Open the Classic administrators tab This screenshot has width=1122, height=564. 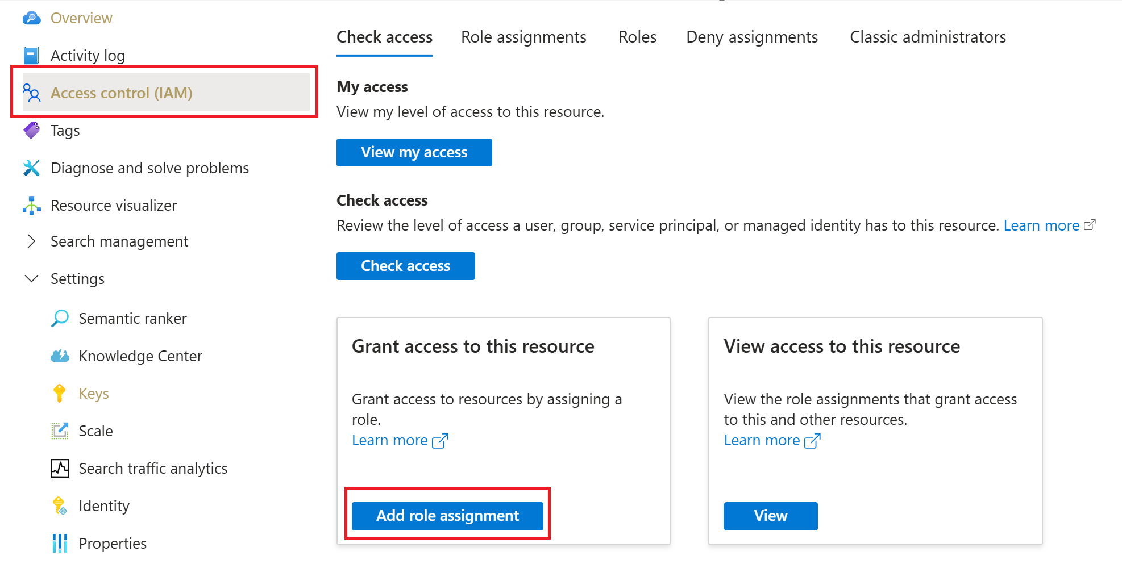[927, 36]
